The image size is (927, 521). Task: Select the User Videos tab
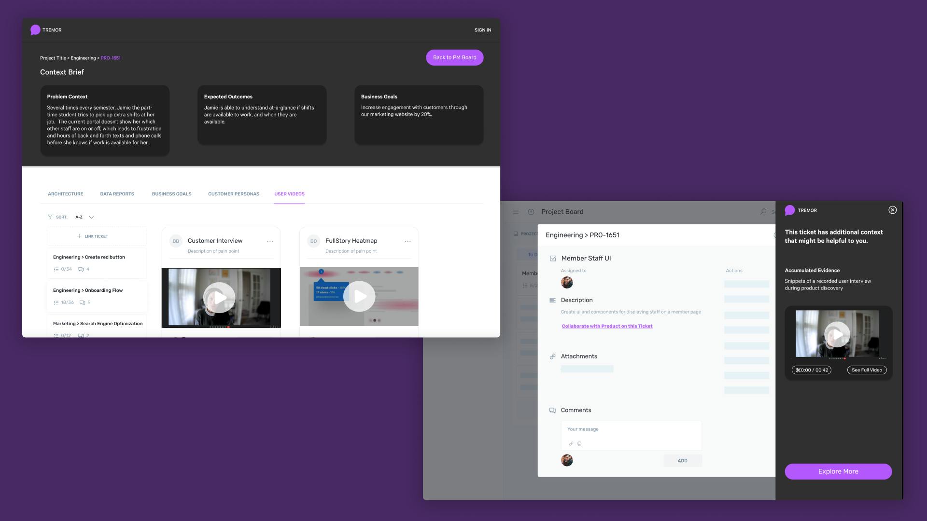[x=289, y=194]
